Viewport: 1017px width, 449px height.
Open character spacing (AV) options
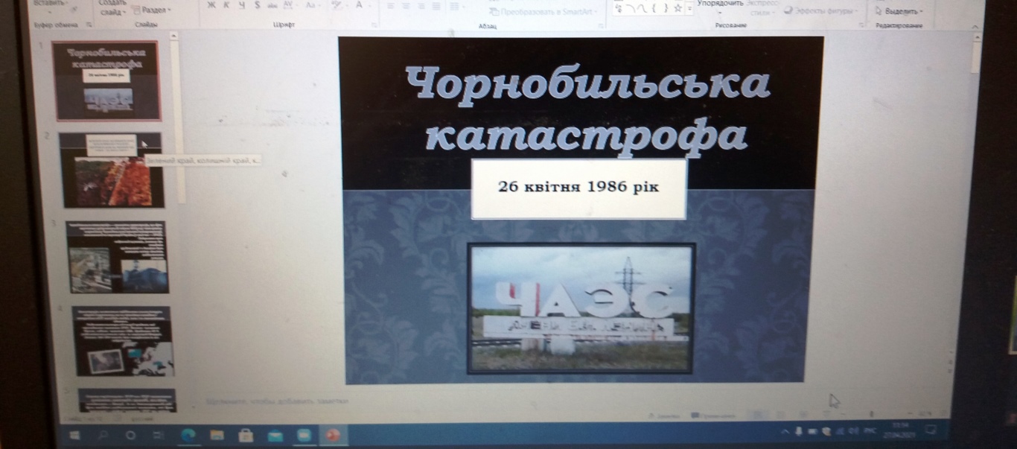(289, 5)
